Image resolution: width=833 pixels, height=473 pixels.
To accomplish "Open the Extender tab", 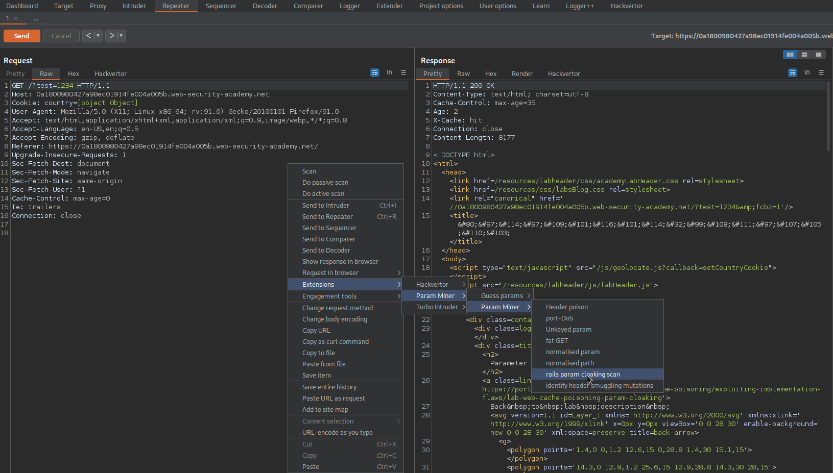I will point(390,6).
